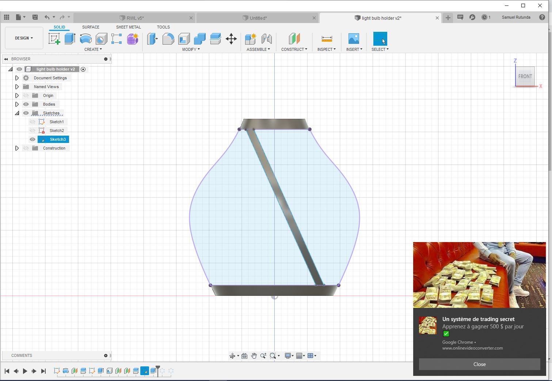This screenshot has width=552, height=381.
Task: Select the Zoom magnifier tool
Action: coord(263,356)
